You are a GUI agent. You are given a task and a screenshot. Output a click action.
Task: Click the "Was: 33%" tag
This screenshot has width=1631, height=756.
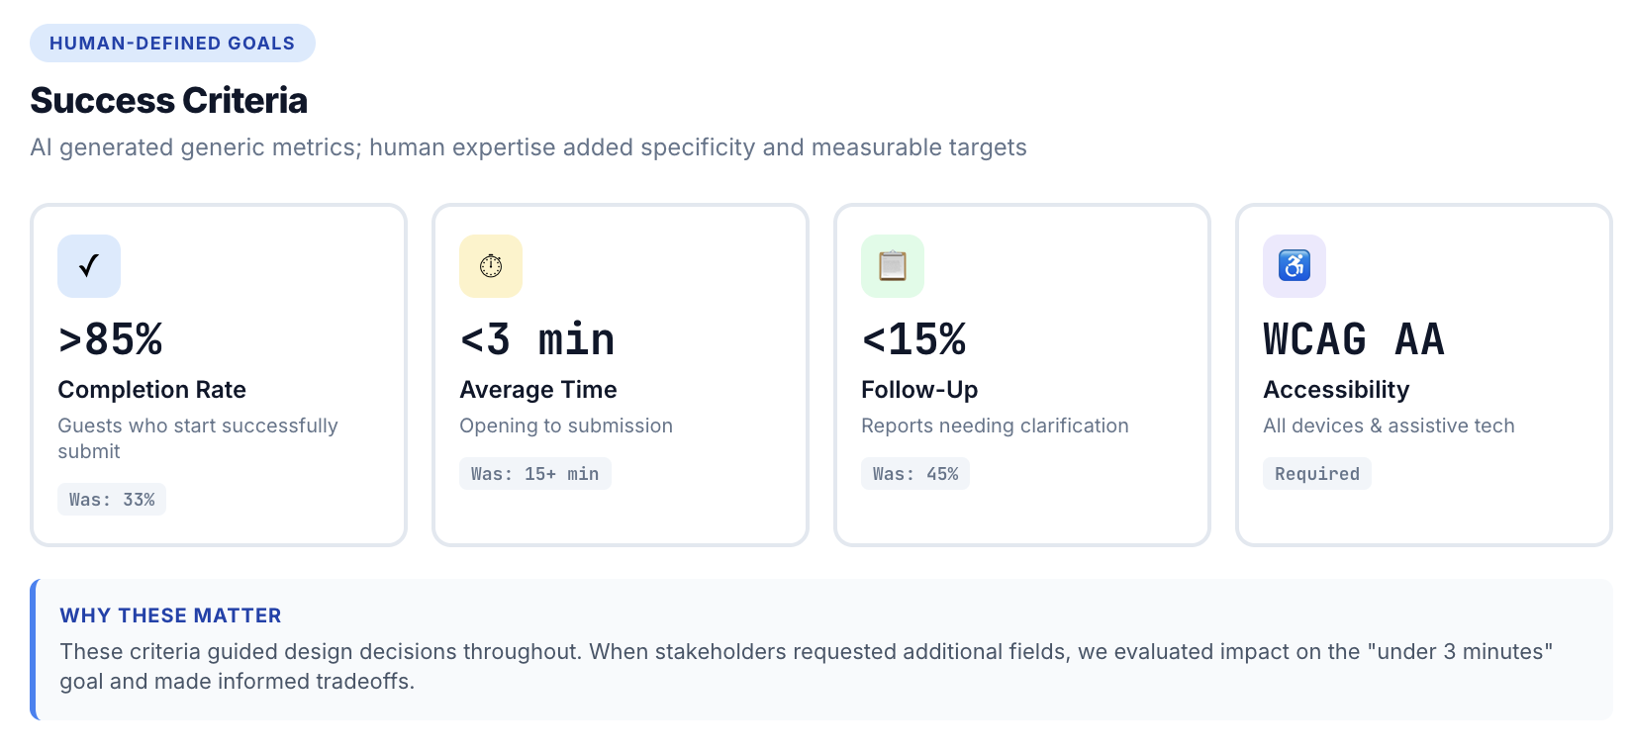(x=112, y=500)
